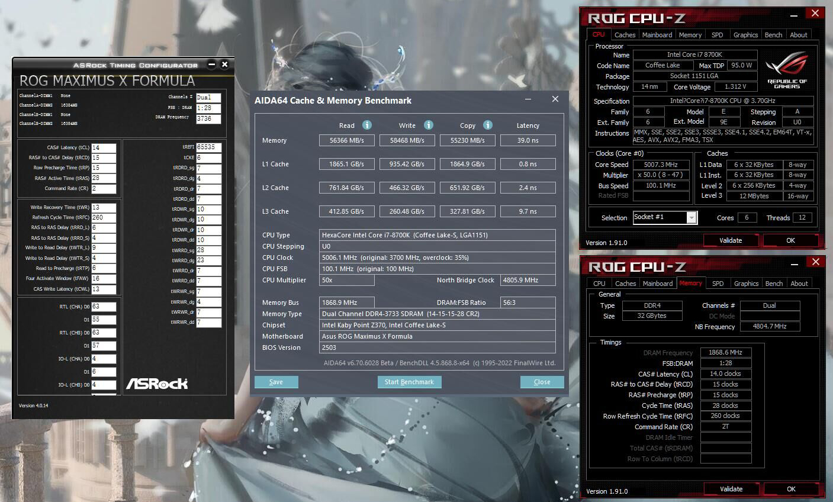Click Memory Read value 56366 MB/s

347,140
